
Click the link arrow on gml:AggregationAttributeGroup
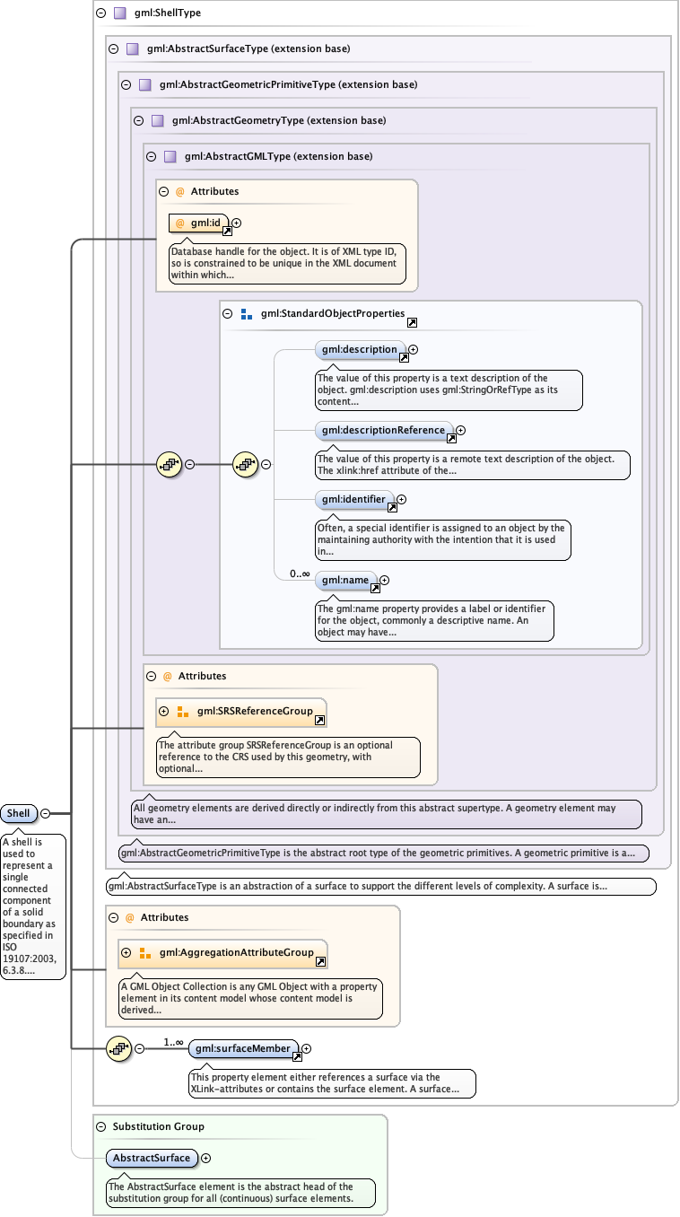click(x=320, y=961)
